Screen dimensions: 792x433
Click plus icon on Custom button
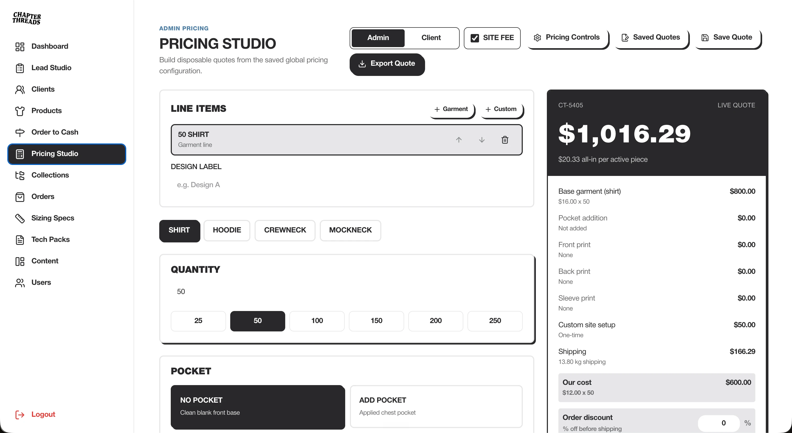point(488,109)
